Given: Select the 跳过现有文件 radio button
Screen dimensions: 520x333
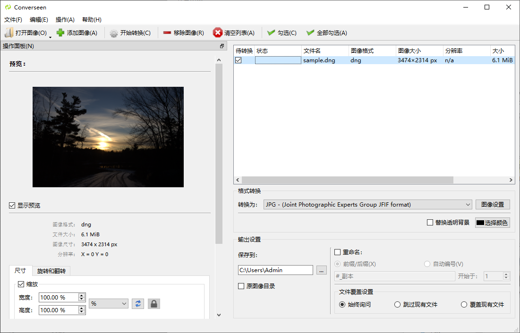Looking at the screenshot, I should (397, 305).
